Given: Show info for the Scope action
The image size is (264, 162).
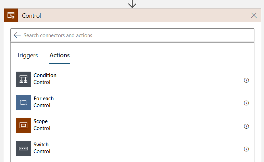Looking at the screenshot, I should [246, 126].
